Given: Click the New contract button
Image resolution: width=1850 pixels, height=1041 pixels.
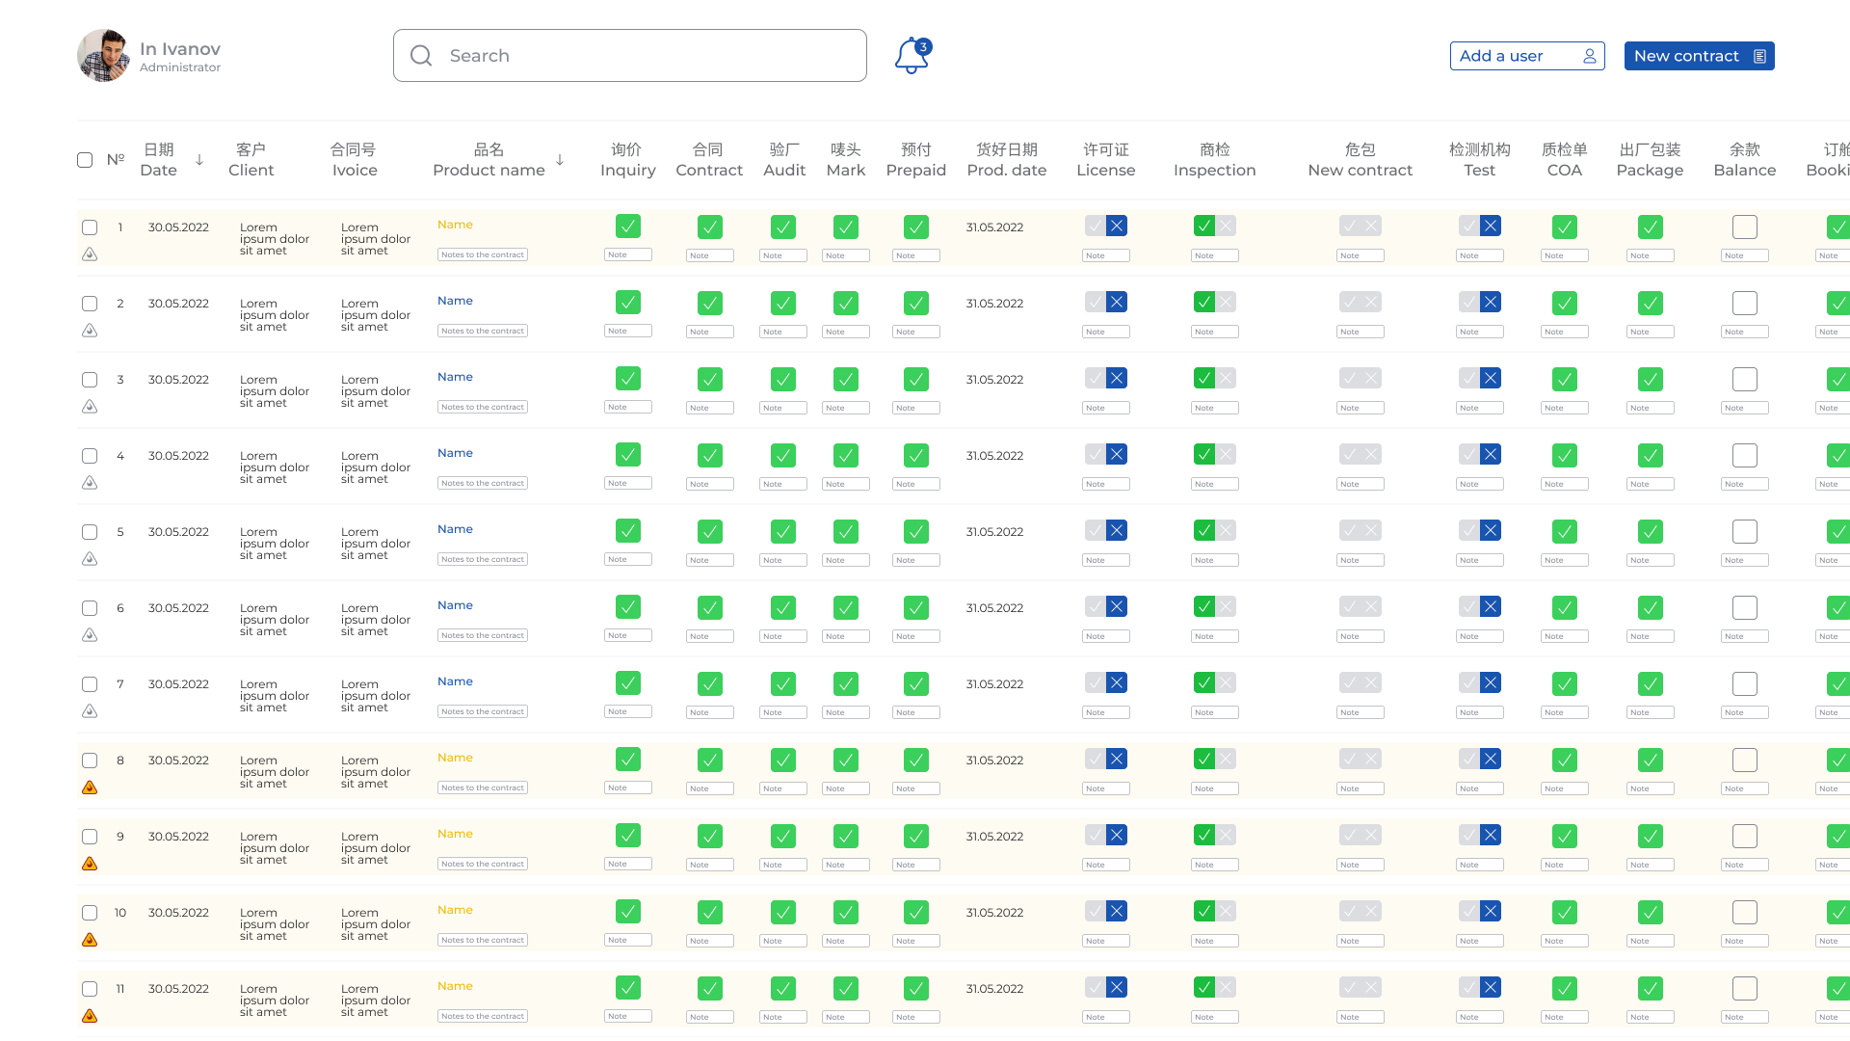Looking at the screenshot, I should [1699, 56].
